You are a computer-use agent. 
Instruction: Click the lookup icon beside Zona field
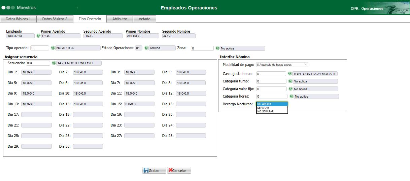(217, 48)
